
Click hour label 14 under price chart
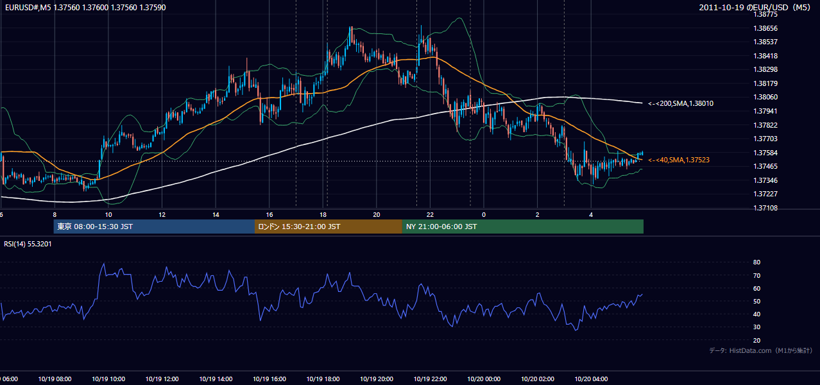tap(216, 214)
